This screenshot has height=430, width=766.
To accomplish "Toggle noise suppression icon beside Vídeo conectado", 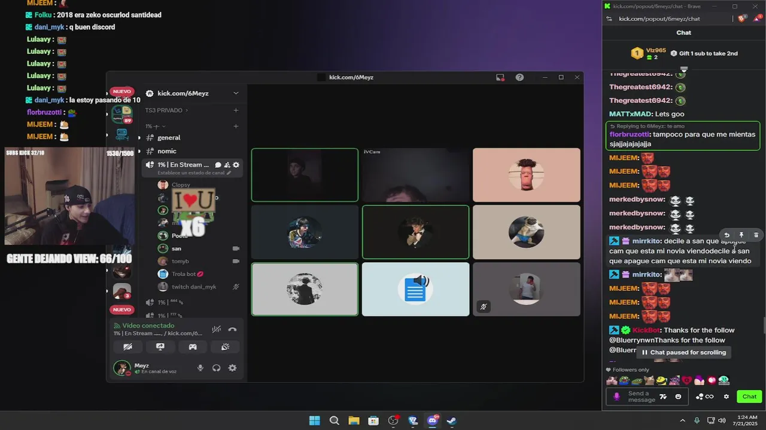I will coord(216,330).
